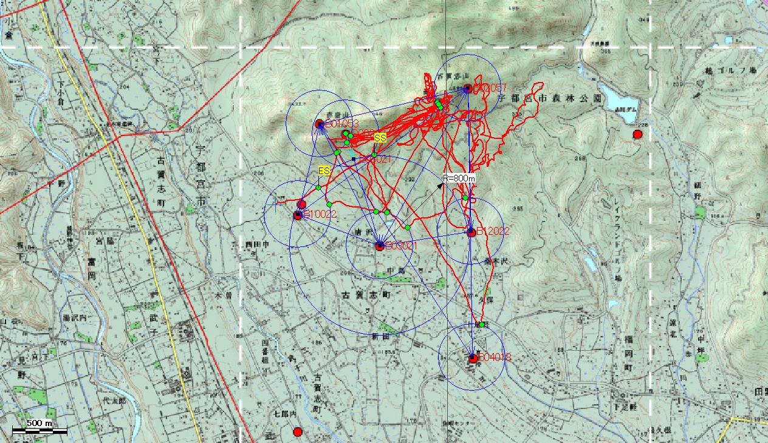The height and width of the screenshot is (443, 768).
Task: Click the R=800m radius label
Action: (459, 178)
